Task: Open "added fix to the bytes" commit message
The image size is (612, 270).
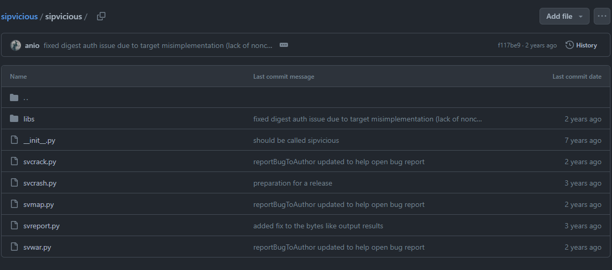Action: 318,226
